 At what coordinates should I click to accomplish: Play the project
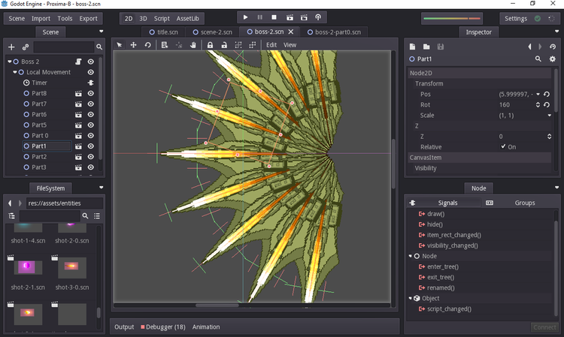(x=245, y=17)
